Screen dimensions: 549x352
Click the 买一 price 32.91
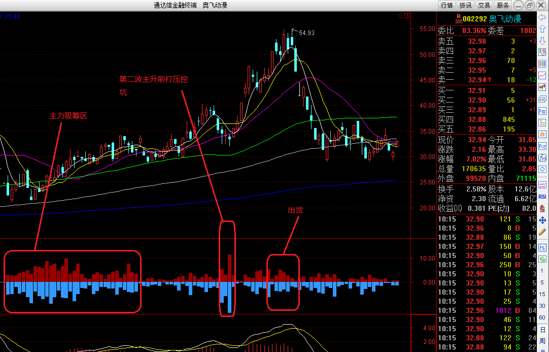[x=477, y=90]
